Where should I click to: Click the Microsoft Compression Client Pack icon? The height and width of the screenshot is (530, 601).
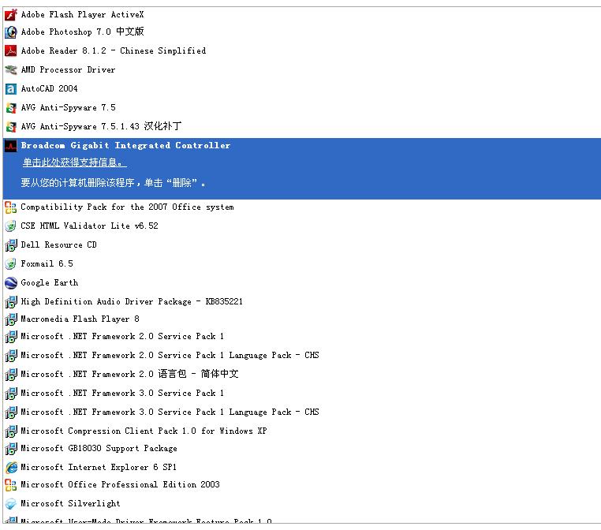click(x=11, y=431)
